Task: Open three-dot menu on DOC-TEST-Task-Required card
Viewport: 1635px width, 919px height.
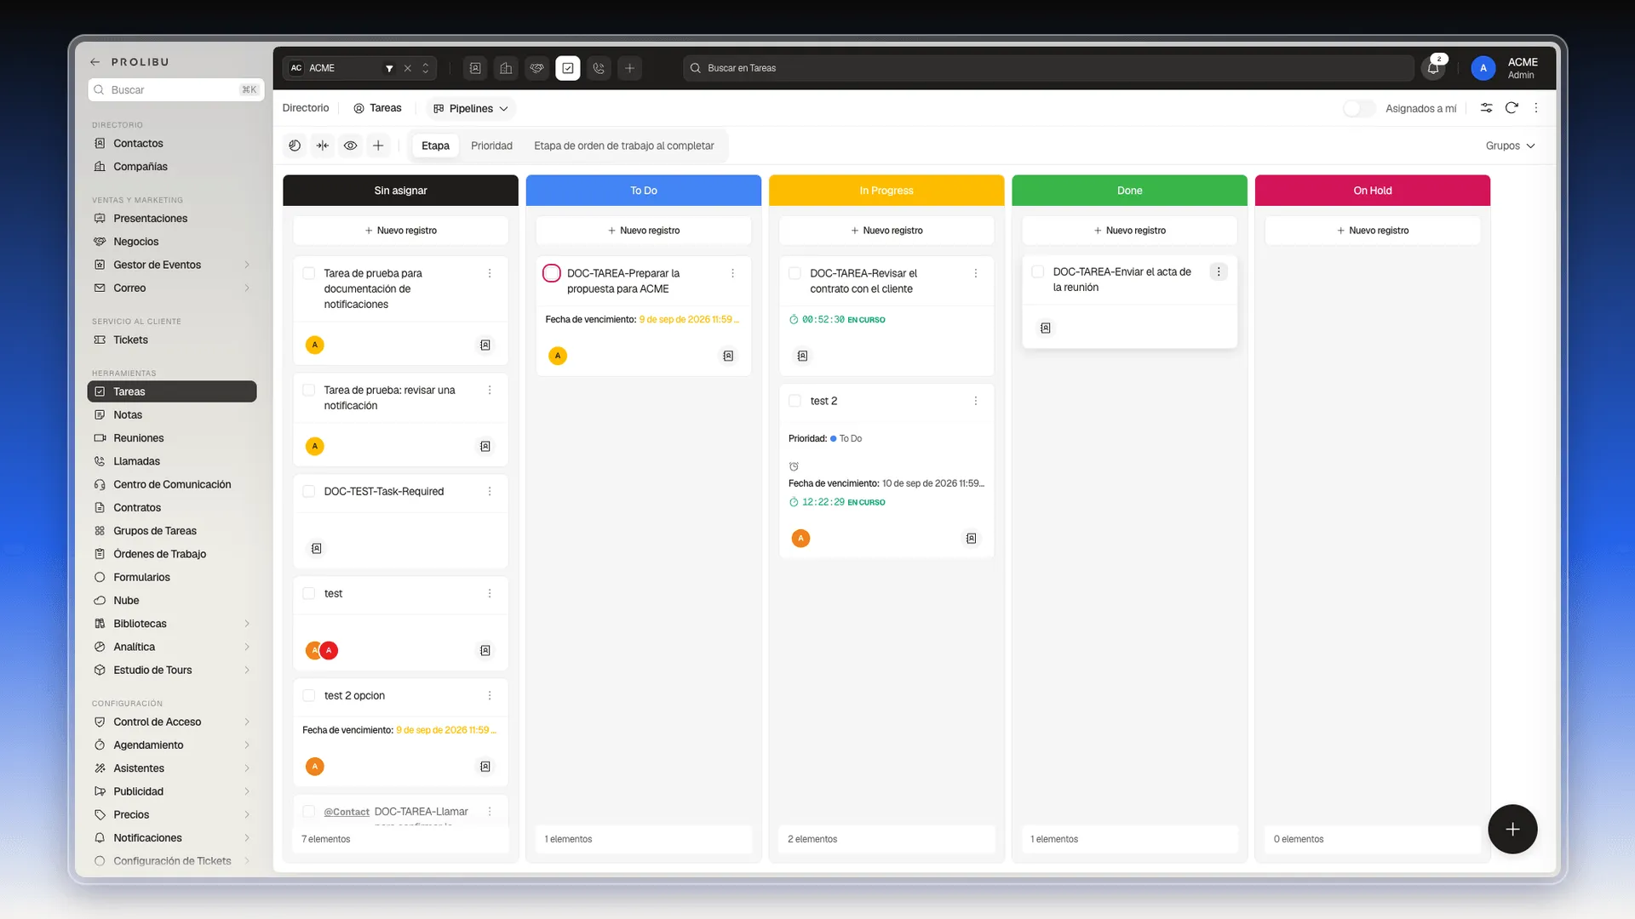Action: point(490,492)
